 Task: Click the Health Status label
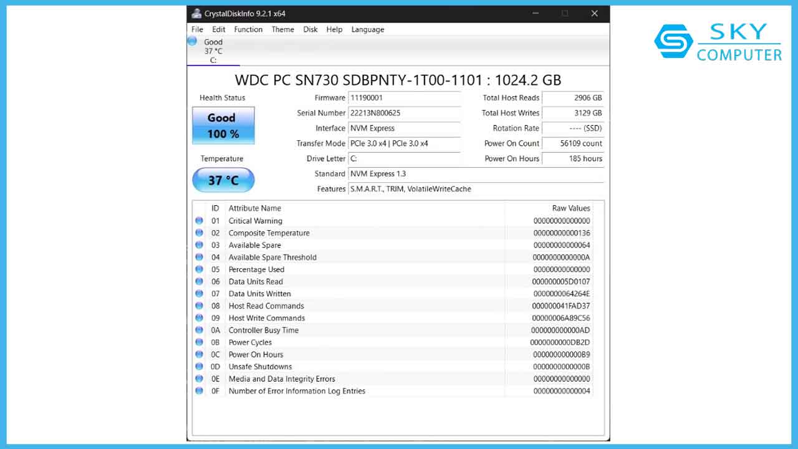click(x=223, y=98)
